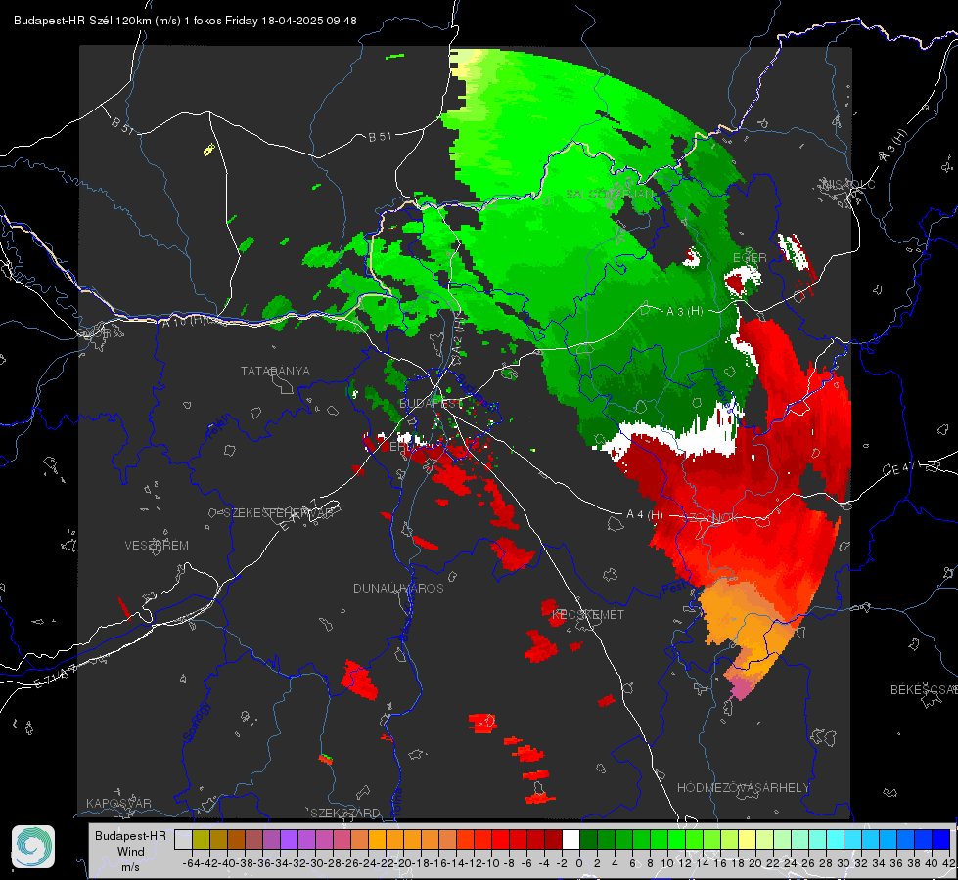
Task: Click the pink-magenta radar echo tip south of Szolnok
Action: click(x=741, y=688)
